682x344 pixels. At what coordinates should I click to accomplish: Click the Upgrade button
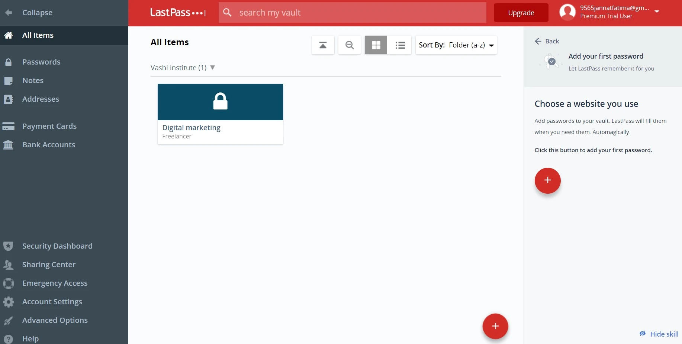(x=521, y=12)
